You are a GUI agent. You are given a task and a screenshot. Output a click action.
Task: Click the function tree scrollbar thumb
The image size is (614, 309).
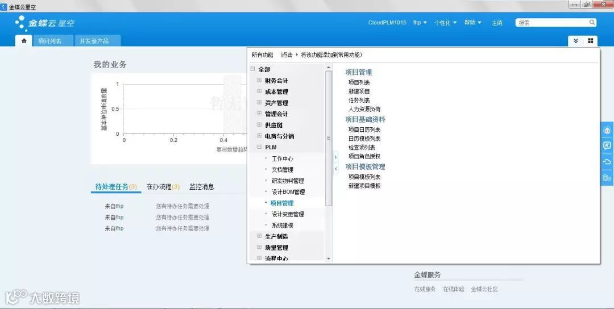[329, 138]
